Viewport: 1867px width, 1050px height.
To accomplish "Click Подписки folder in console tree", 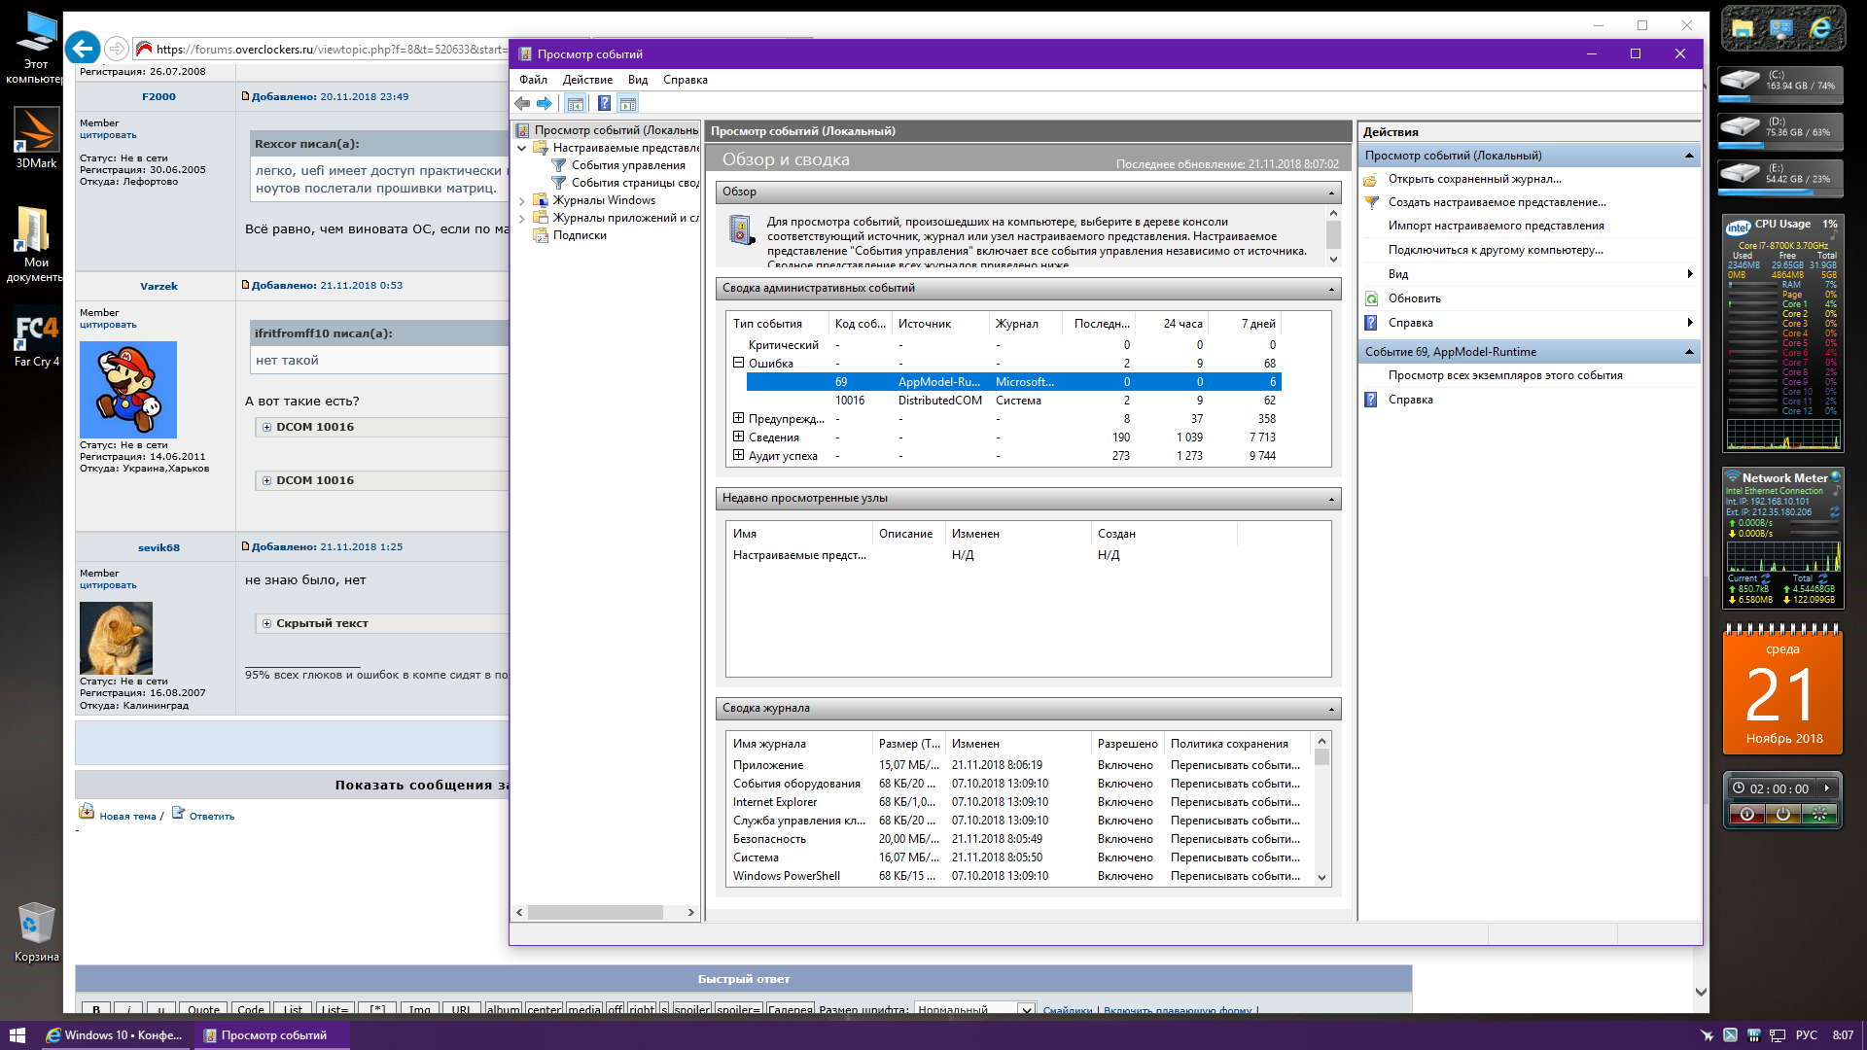I will pyautogui.click(x=579, y=235).
